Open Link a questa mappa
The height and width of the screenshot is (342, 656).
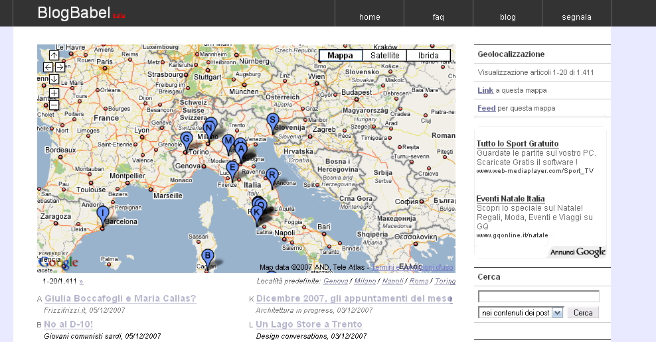point(485,90)
